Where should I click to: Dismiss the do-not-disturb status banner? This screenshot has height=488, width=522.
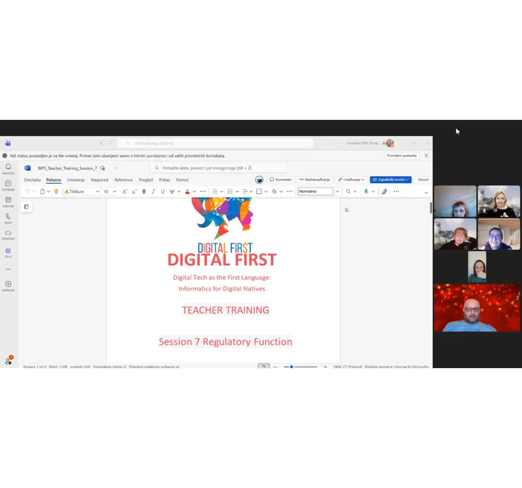coord(426,156)
